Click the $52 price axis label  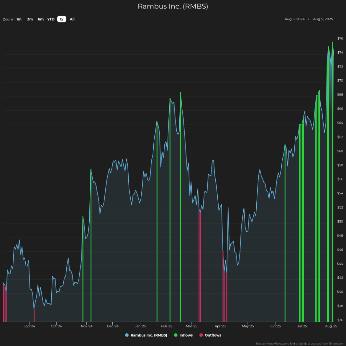340,207
